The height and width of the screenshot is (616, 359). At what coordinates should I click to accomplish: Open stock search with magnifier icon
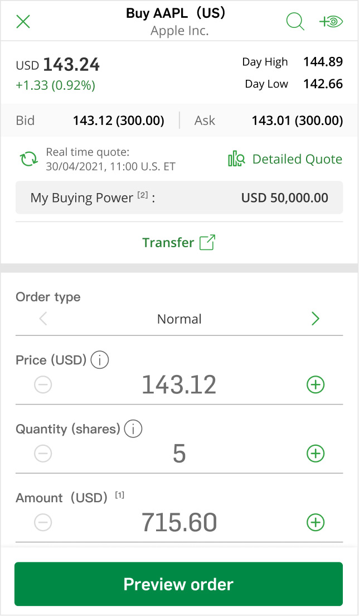pyautogui.click(x=295, y=22)
